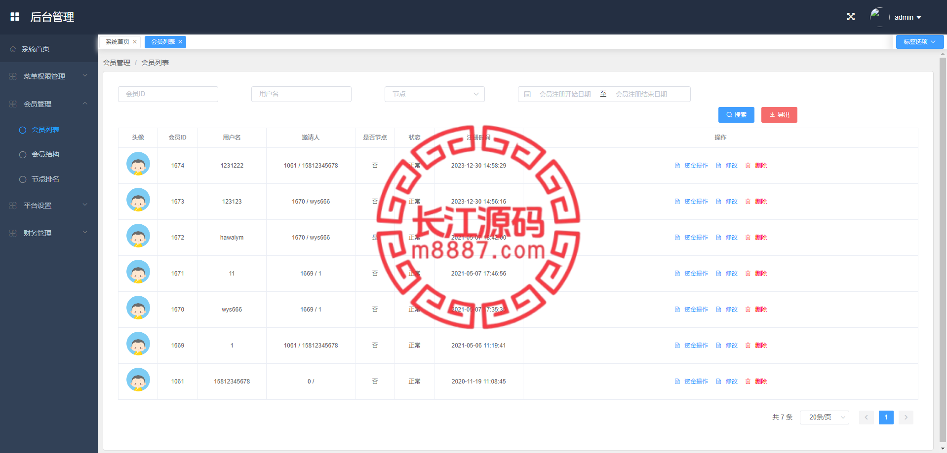Focus the 会员ID input field

[x=168, y=94]
